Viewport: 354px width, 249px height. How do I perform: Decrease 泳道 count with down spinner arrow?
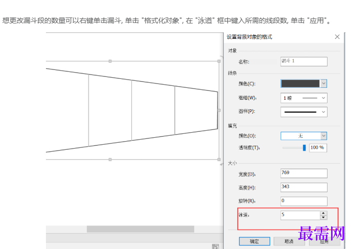[324, 218]
